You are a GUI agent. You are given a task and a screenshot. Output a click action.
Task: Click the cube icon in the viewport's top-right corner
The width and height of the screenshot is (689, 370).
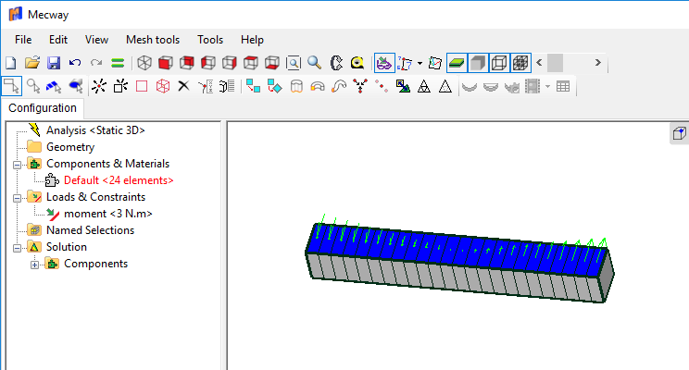pos(680,133)
